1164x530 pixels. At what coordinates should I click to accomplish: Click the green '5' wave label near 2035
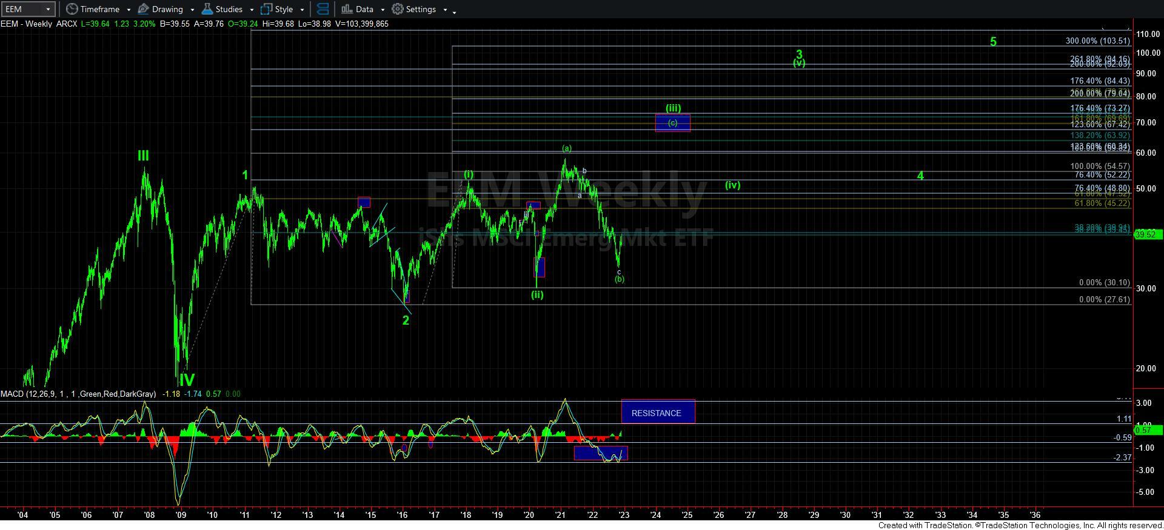point(993,42)
